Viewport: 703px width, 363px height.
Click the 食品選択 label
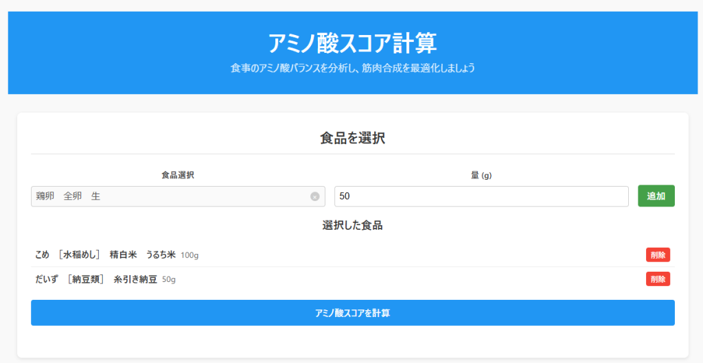click(178, 175)
